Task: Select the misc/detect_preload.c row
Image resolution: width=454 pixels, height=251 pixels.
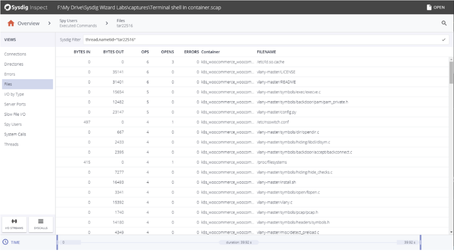Action: (252, 231)
